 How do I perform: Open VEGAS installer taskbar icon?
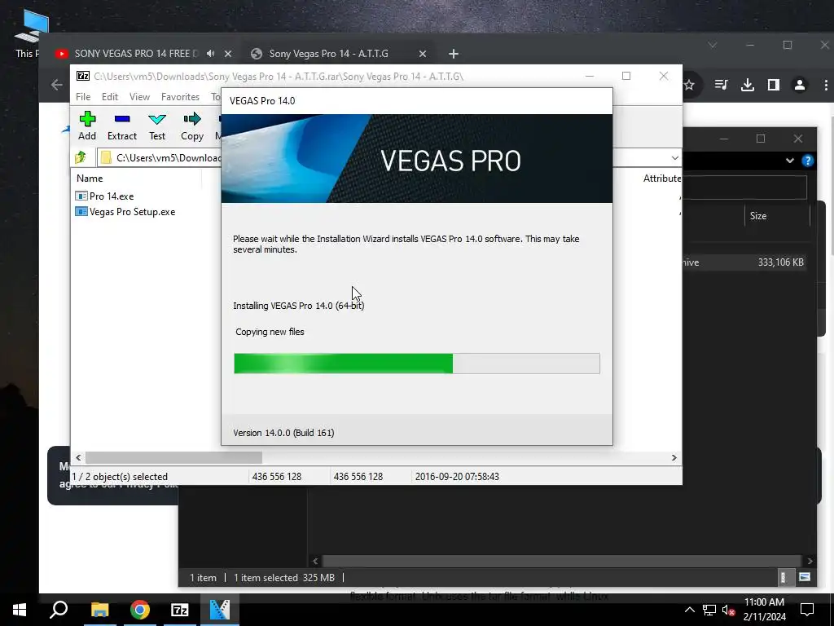220,610
